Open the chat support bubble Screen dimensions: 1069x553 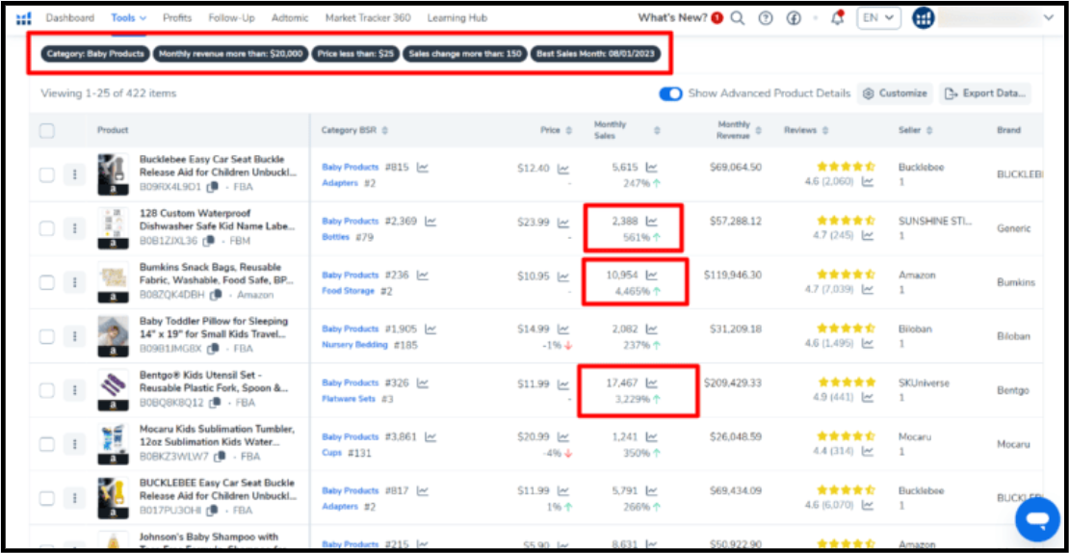coord(1036,520)
